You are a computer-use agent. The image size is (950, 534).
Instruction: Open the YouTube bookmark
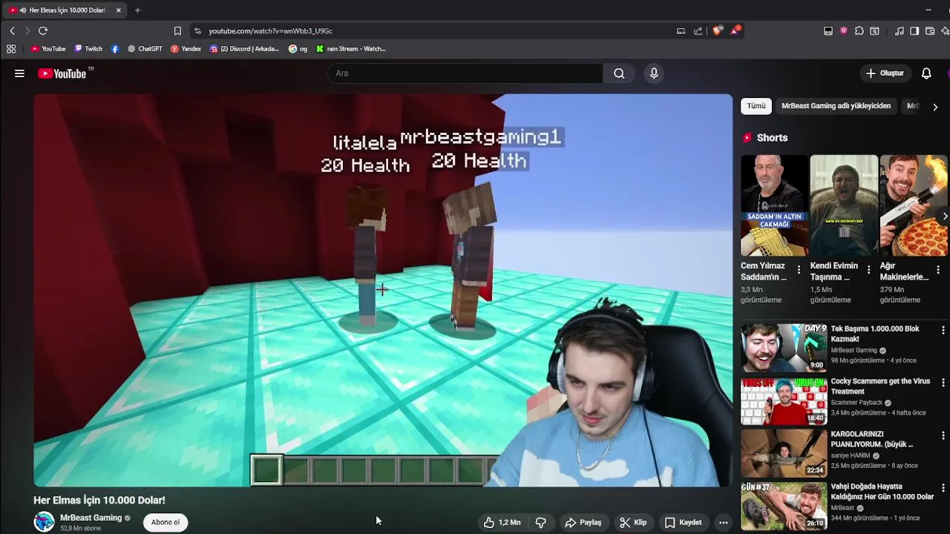click(48, 49)
